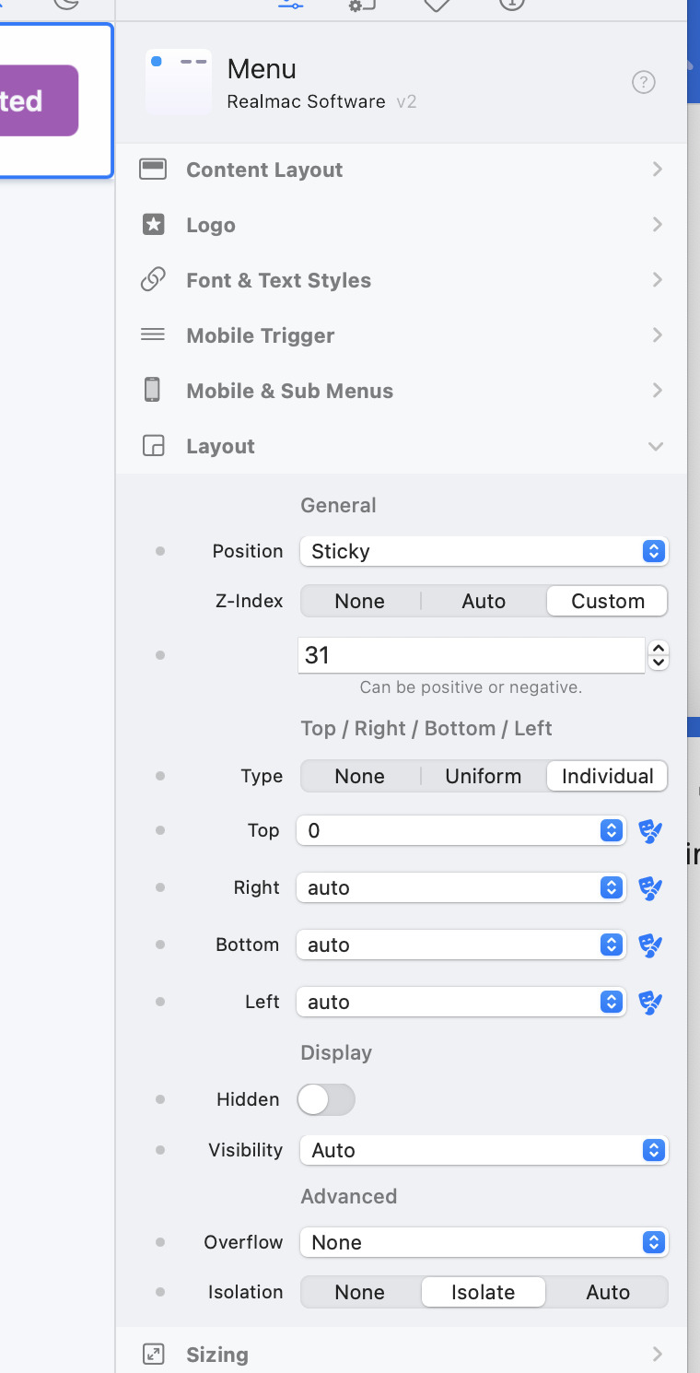
Task: Toggle the Hidden switch
Action: click(326, 1099)
